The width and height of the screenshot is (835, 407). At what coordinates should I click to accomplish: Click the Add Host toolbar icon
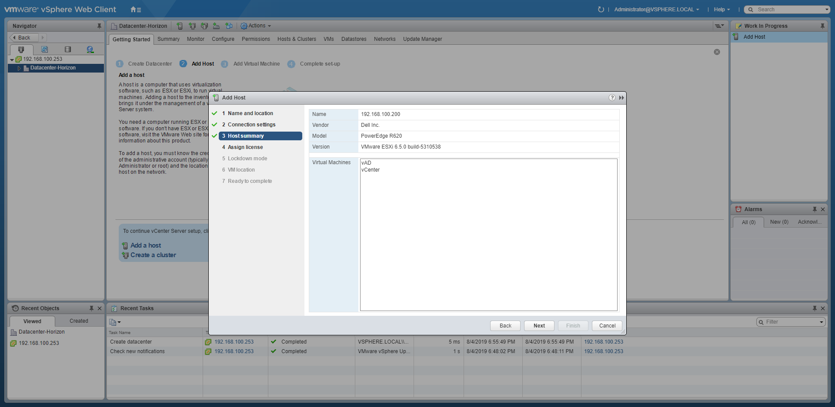(x=180, y=26)
